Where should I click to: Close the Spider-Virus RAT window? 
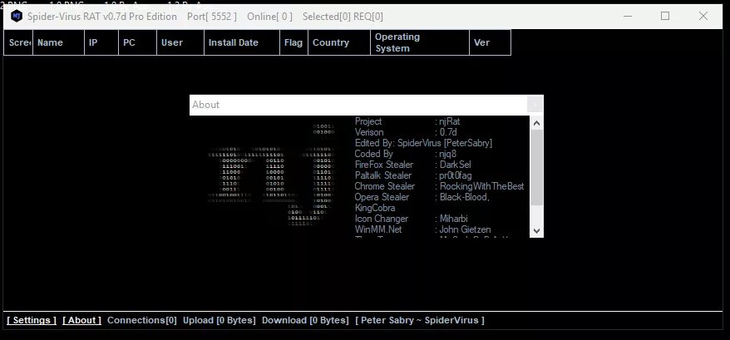(703, 17)
